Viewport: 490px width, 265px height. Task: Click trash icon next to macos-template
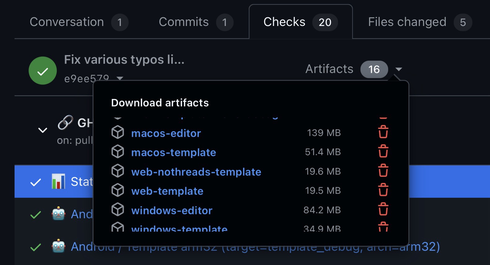click(383, 152)
